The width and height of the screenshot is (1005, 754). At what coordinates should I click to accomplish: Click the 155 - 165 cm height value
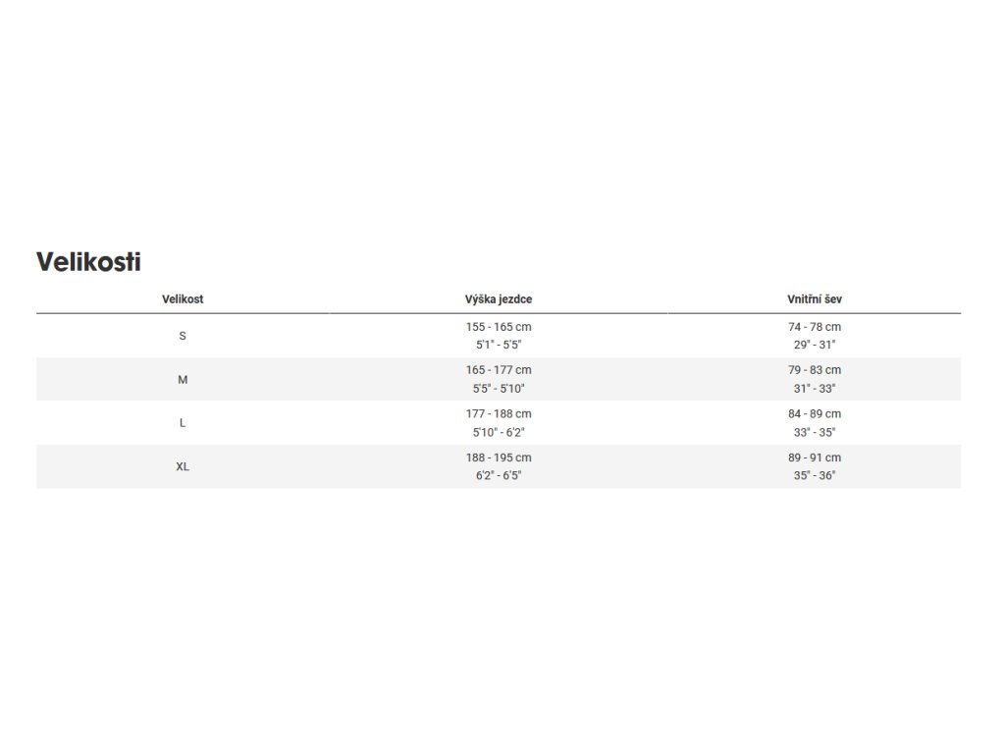[x=499, y=327]
